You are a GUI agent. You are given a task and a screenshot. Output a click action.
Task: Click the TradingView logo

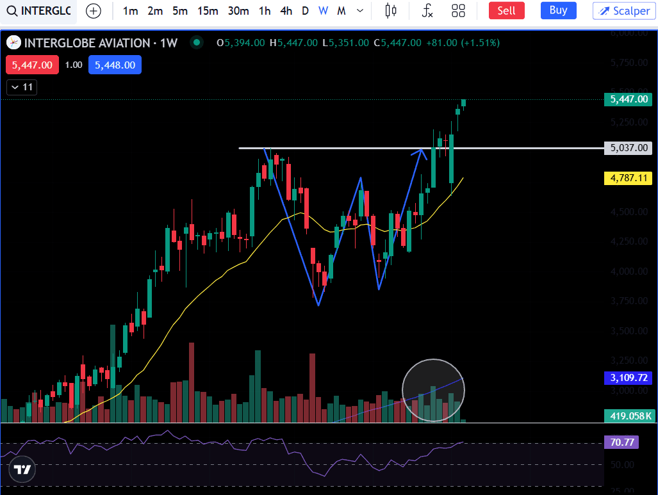tap(22, 469)
